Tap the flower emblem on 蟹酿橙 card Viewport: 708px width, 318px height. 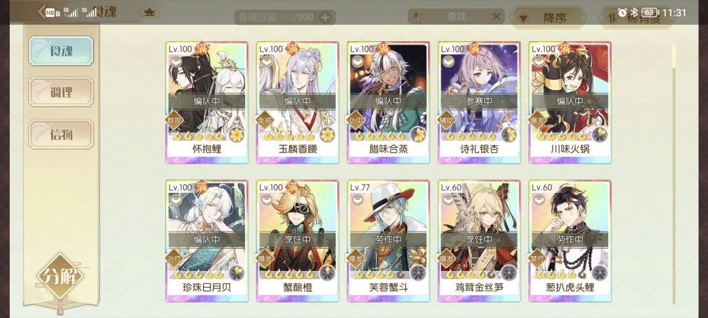point(327,272)
